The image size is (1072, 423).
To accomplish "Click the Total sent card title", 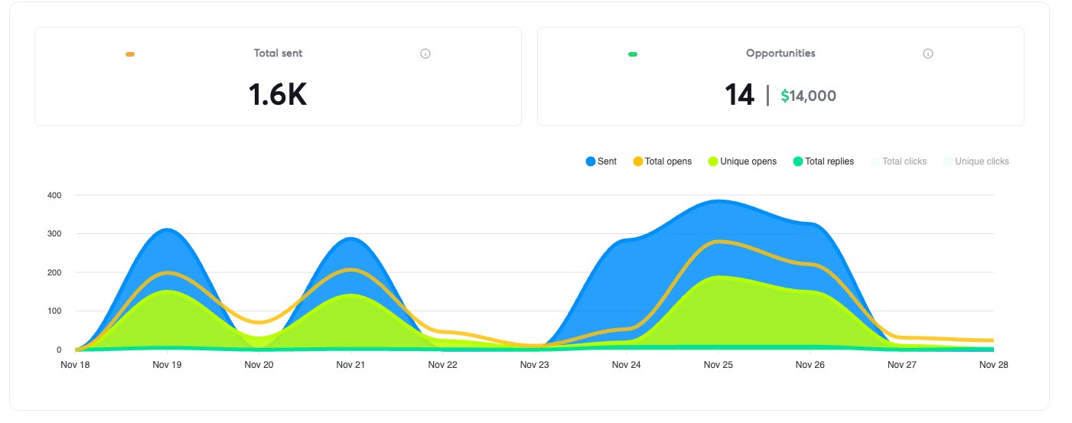I will [278, 54].
